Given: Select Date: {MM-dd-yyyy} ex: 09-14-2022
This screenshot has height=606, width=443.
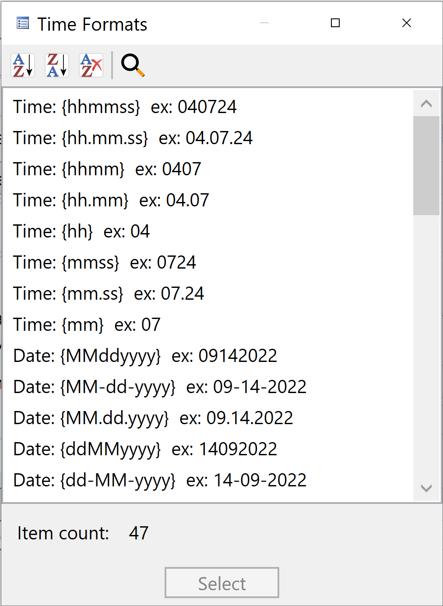Looking at the screenshot, I should click(160, 387).
